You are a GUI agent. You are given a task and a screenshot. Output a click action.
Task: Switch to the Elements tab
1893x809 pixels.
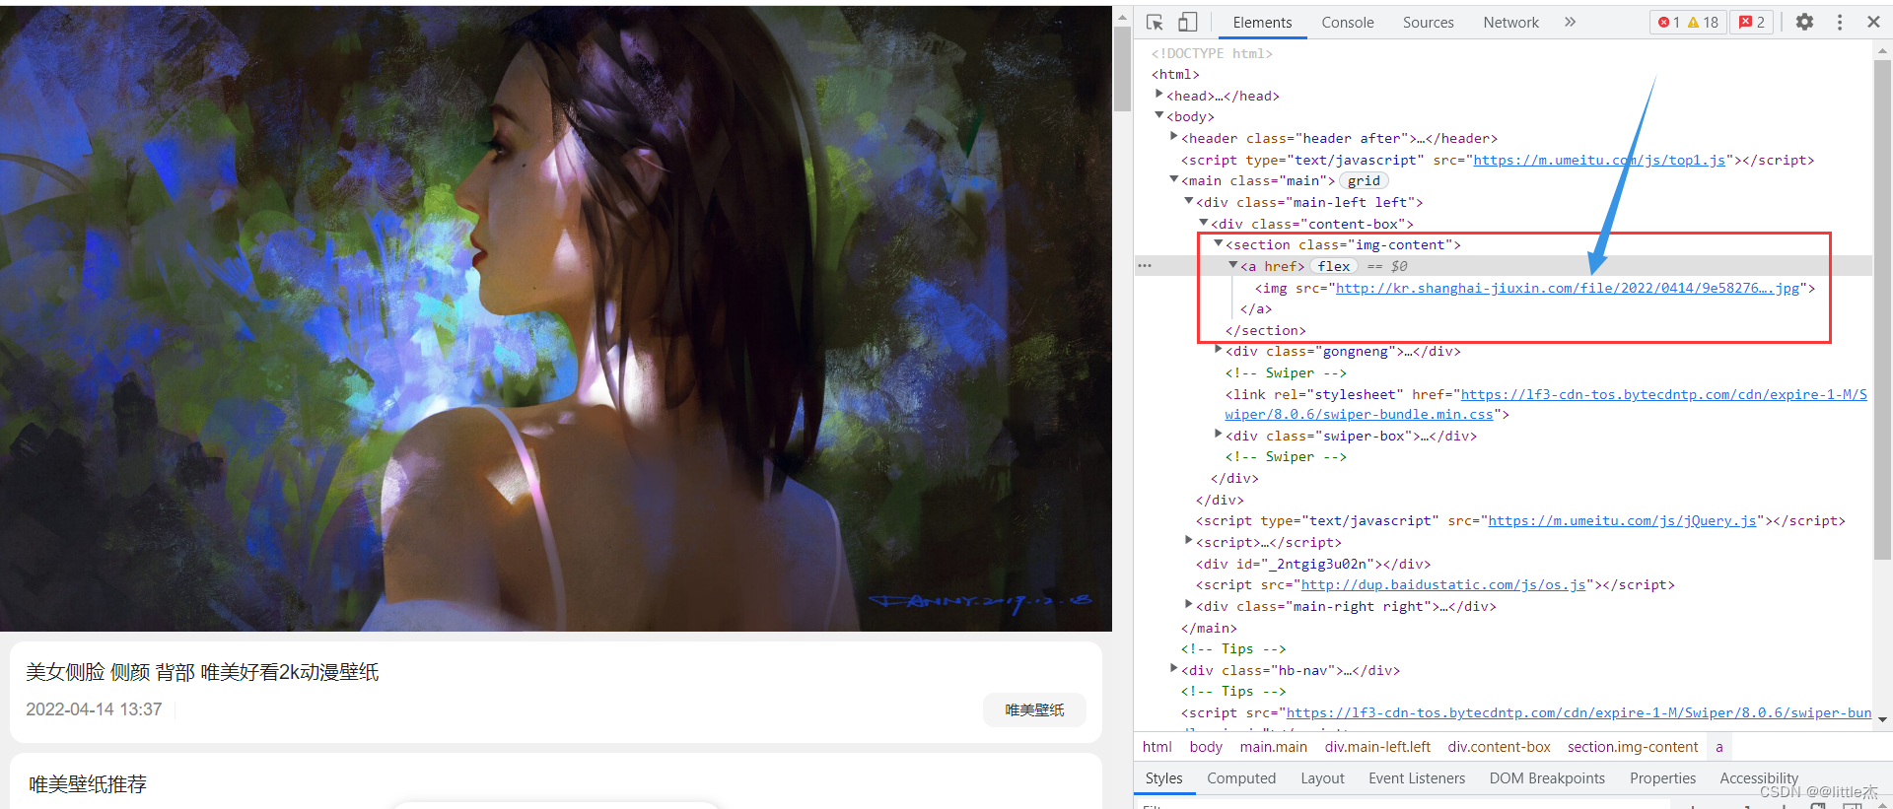coord(1262,23)
